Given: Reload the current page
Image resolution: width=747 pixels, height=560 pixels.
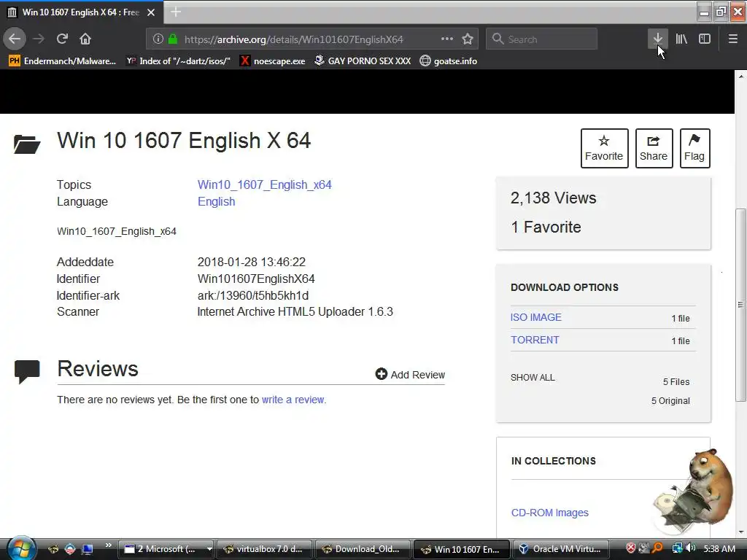Looking at the screenshot, I should tap(62, 39).
